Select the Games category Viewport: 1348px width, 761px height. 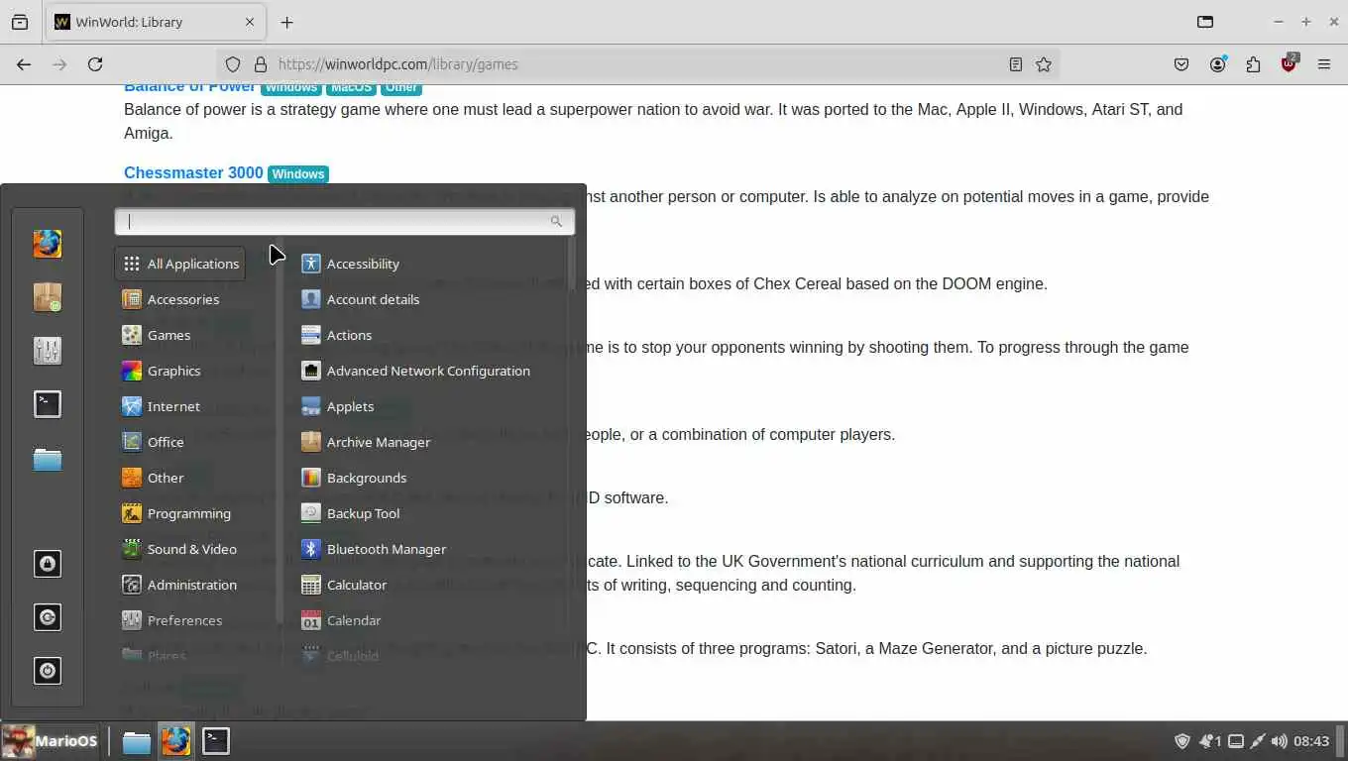179,335
